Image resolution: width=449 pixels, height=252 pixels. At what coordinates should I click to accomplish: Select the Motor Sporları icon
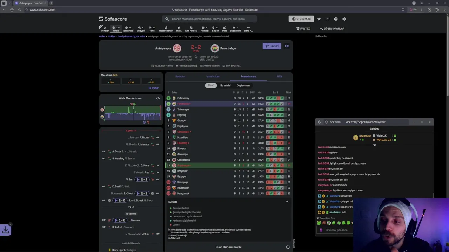point(166,29)
